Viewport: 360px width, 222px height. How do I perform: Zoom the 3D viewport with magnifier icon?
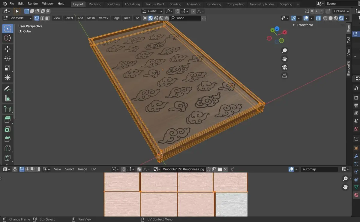pyautogui.click(x=284, y=50)
